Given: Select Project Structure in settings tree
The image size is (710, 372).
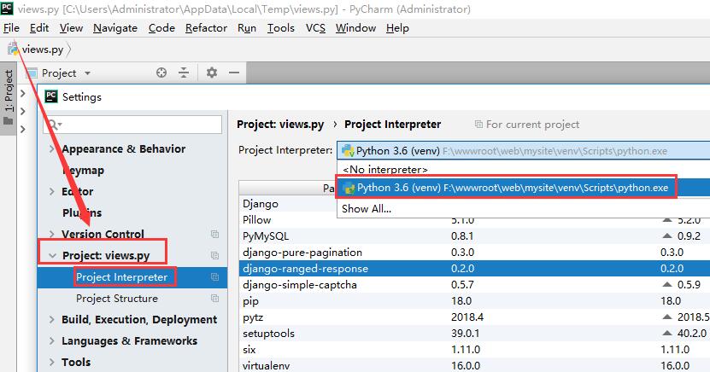Looking at the screenshot, I should [117, 299].
